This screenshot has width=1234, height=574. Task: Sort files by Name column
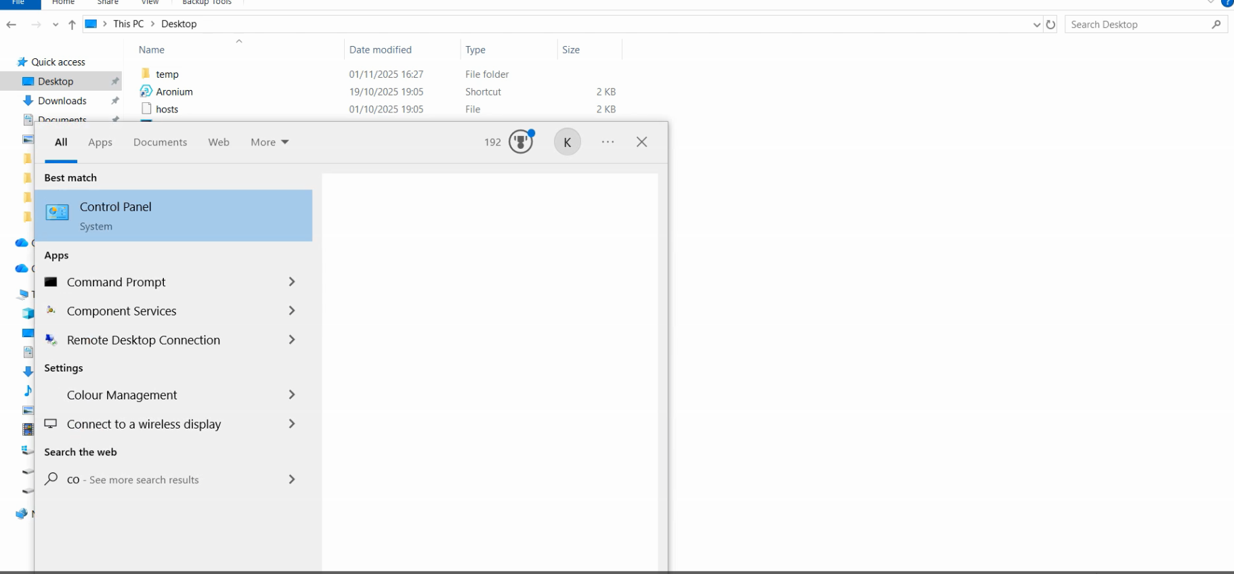pos(152,50)
